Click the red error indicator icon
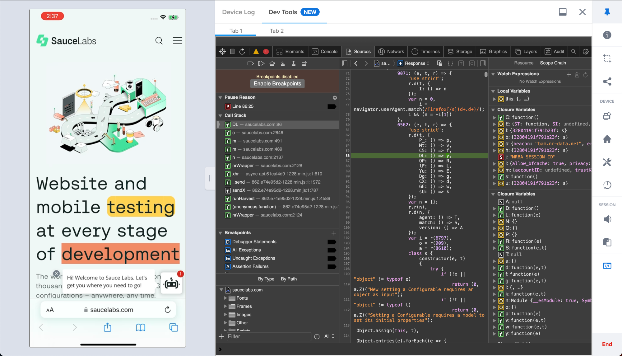Viewport: 622px width, 356px height. click(x=266, y=52)
